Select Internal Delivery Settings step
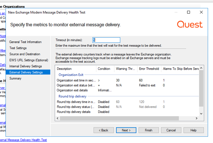This screenshot has width=213, height=143. click(26, 66)
